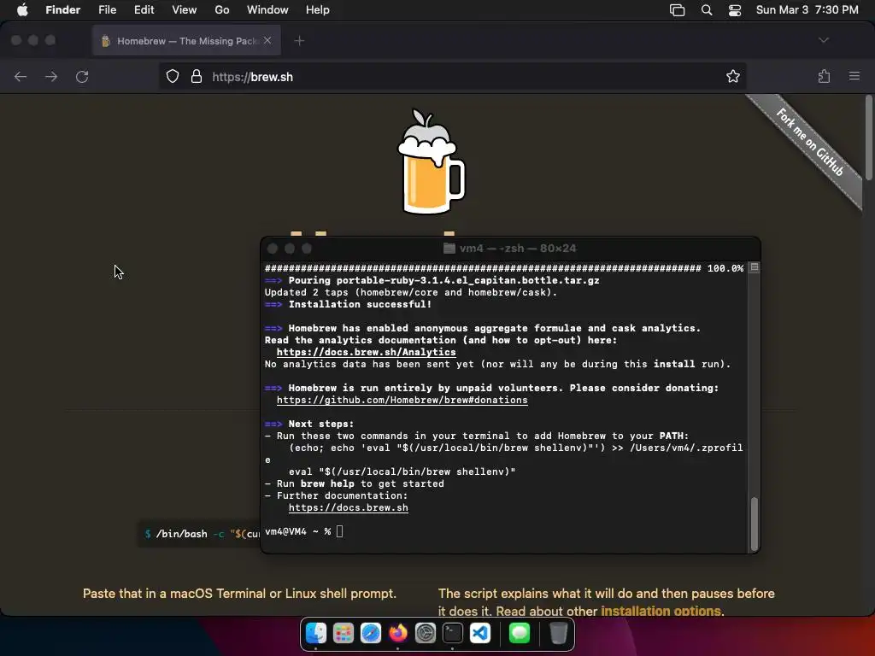Open the Window menu
This screenshot has width=875, height=656.
click(x=267, y=10)
